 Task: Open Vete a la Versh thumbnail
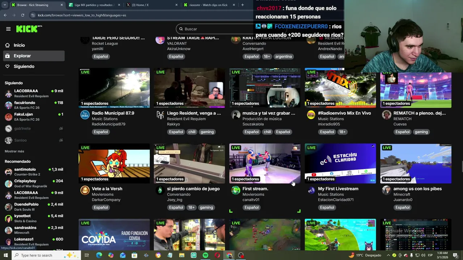pyautogui.click(x=114, y=164)
